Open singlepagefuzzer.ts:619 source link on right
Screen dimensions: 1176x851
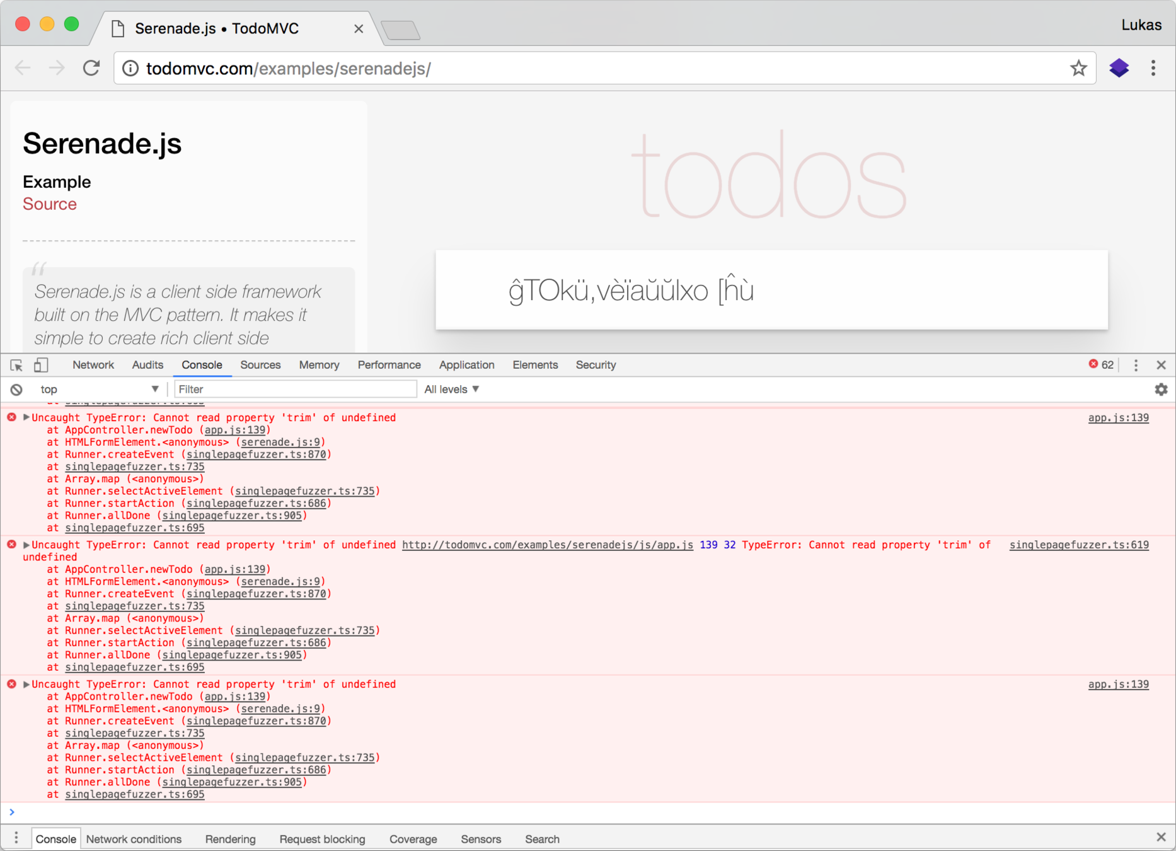pyautogui.click(x=1079, y=545)
